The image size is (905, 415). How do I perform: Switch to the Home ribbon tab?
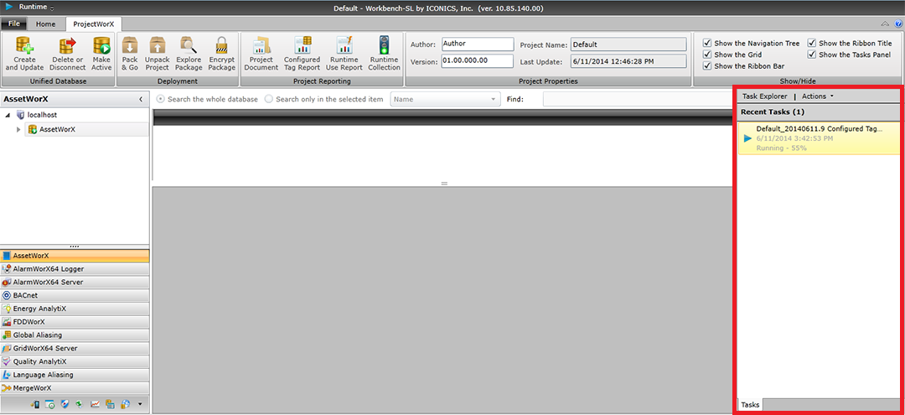(45, 24)
